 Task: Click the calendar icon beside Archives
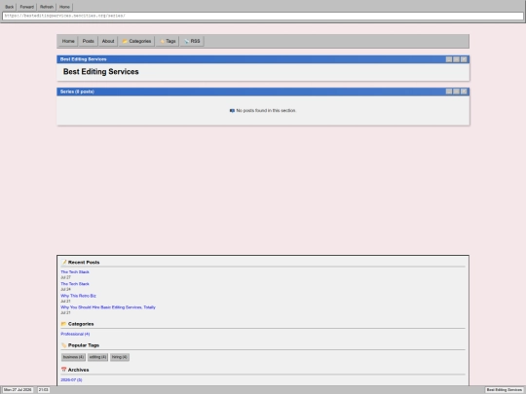pos(64,370)
